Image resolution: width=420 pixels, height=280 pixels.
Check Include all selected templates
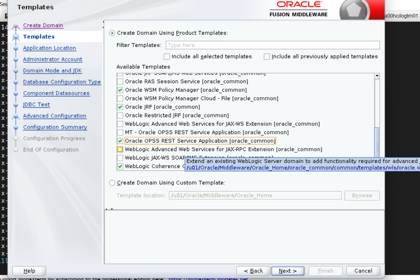167,57
